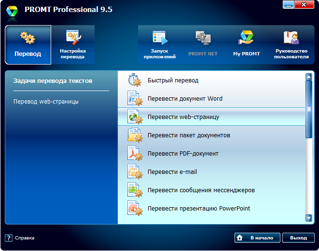Click the task list scrollbar thumb
The image size is (319, 251).
pyautogui.click(x=309, y=109)
